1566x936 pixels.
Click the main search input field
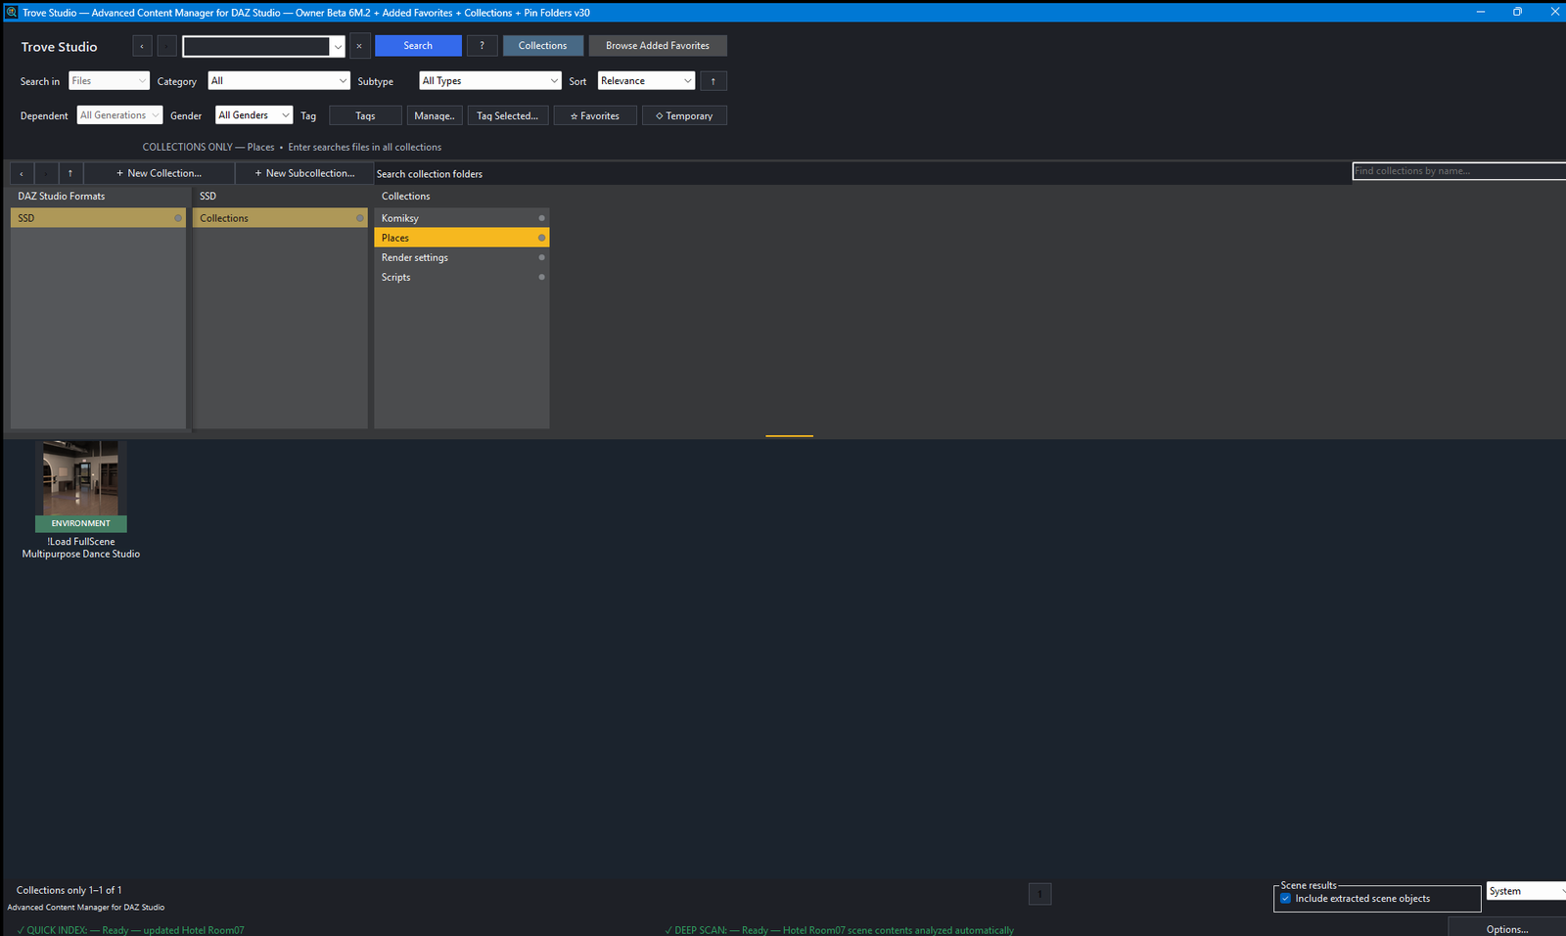coord(256,46)
